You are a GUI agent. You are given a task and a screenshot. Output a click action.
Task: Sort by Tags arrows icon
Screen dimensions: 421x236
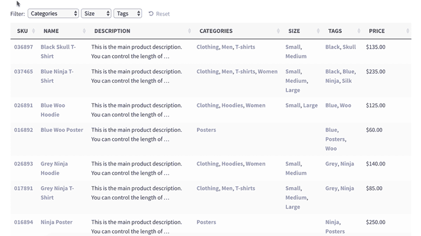click(x=359, y=31)
